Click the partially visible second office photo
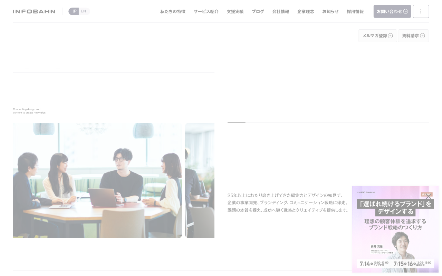 tap(200, 180)
